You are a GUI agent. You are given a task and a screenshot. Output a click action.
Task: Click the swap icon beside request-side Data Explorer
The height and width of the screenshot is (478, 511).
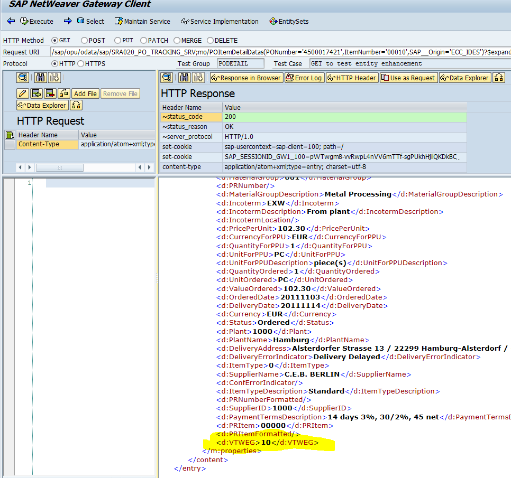(x=76, y=105)
